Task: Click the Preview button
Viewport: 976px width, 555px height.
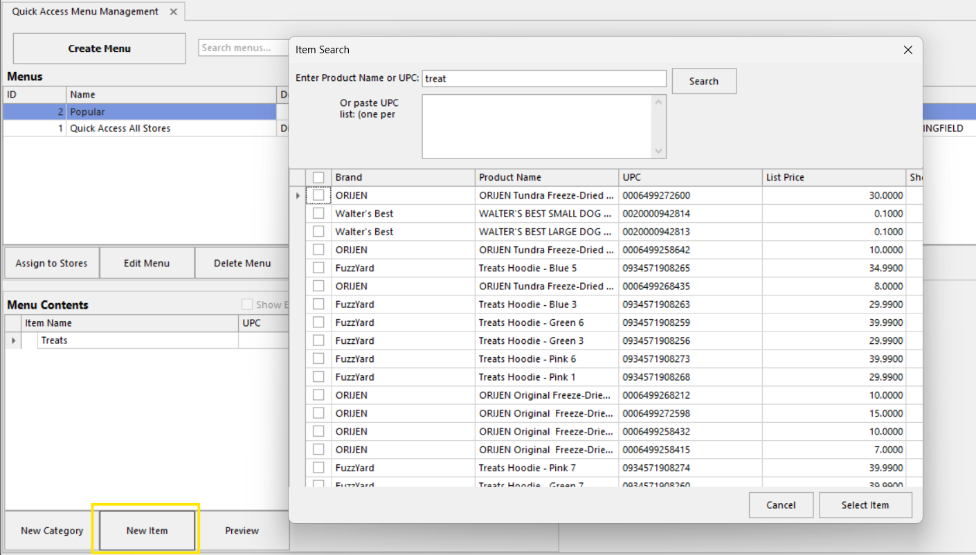Action: (x=242, y=531)
